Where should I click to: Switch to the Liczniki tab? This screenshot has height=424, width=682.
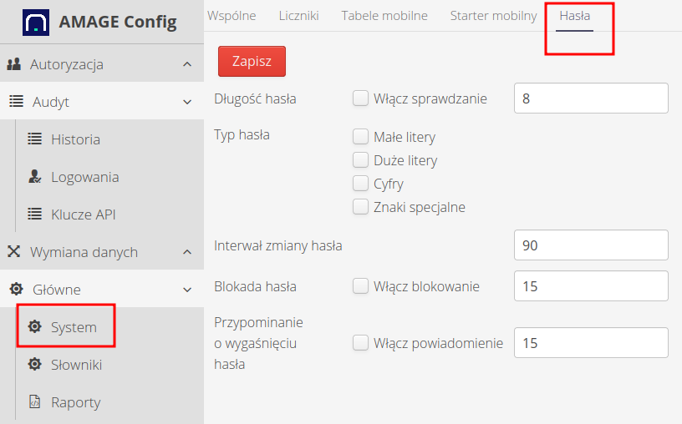coord(299,16)
